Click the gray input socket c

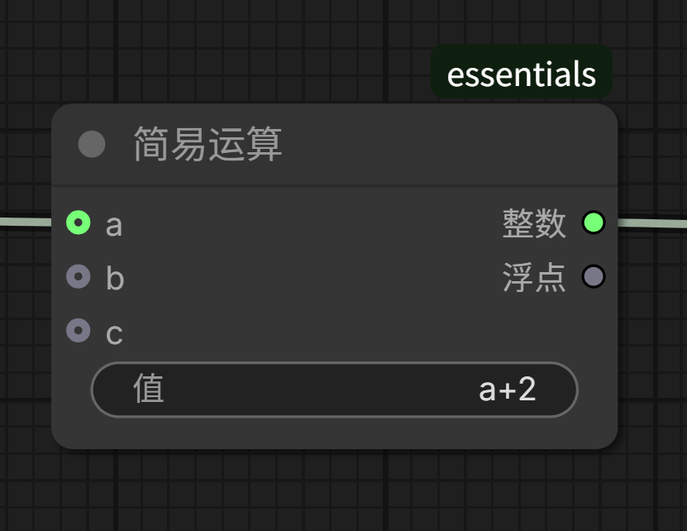79,331
